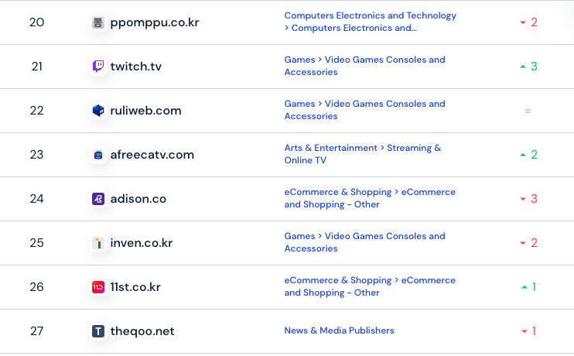This screenshot has width=574, height=356.
Task: Click the red 11st.co.kr logo icon
Action: click(98, 287)
